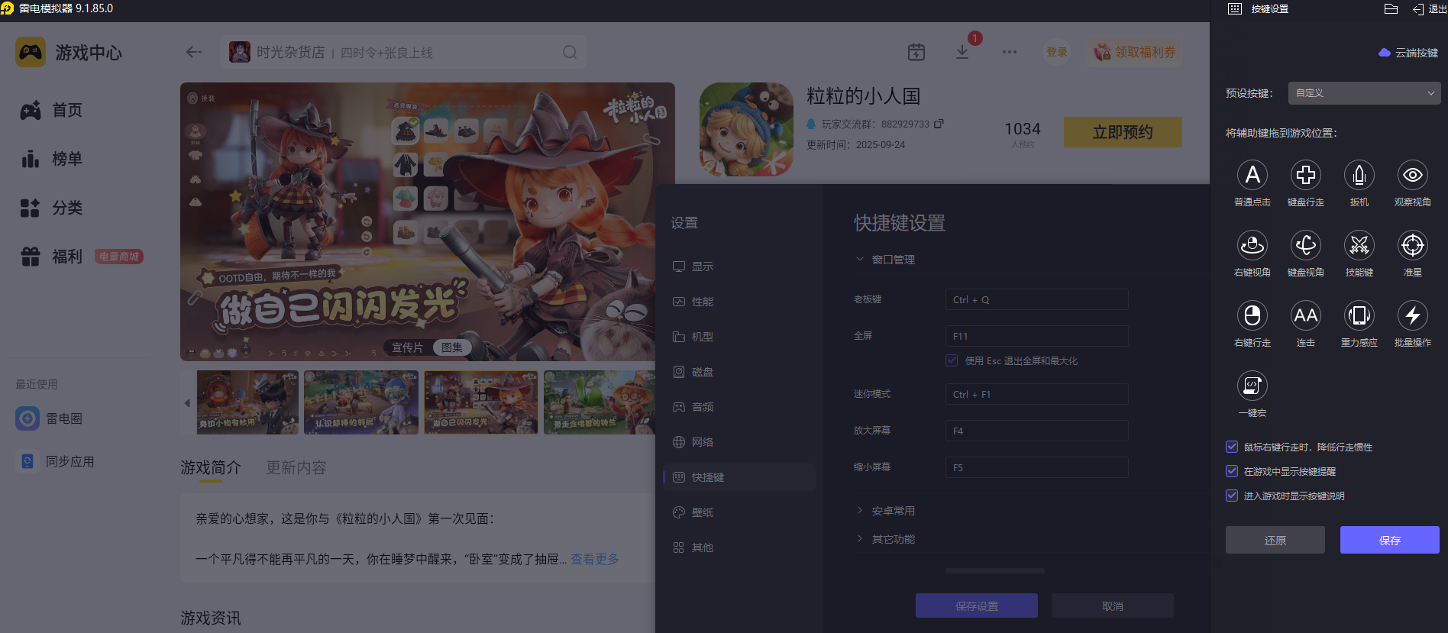Image resolution: width=1448 pixels, height=633 pixels.
Task: Open 音频 settings category
Action: coord(739,407)
